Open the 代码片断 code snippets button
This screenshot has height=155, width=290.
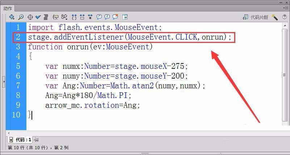(255, 17)
